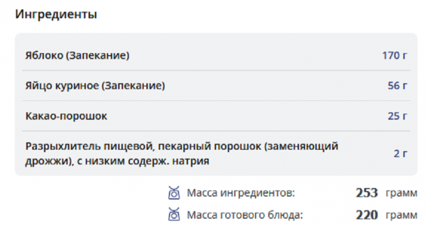Screen dimensions: 427x228
Task: Click the words с низким содерж. натрия
Action: [x=143, y=161]
